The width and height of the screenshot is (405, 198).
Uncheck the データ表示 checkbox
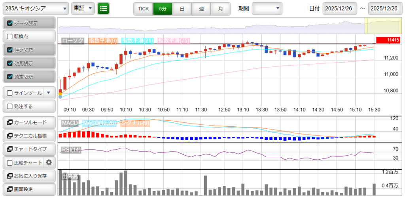[10, 23]
